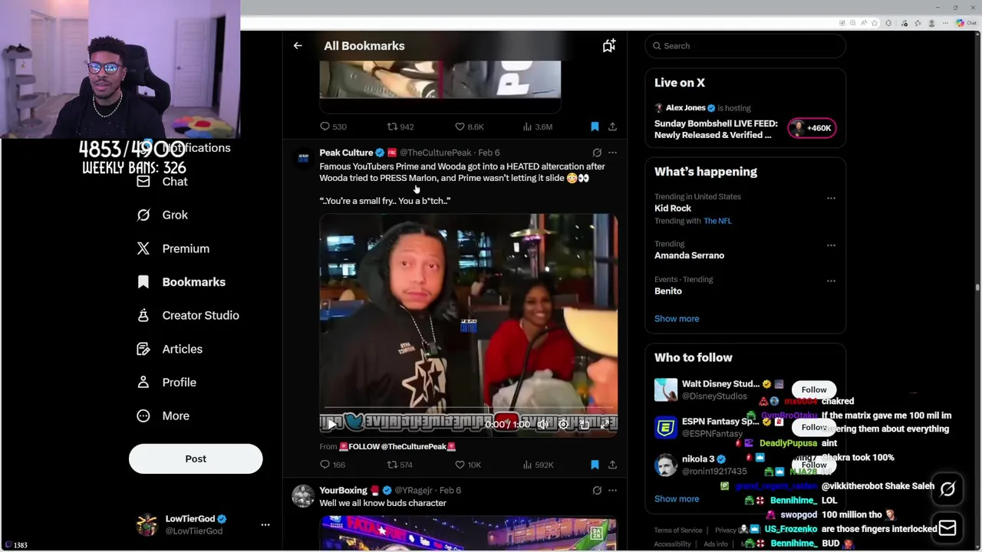
Task: Open the messages envelope floating button
Action: (x=947, y=527)
